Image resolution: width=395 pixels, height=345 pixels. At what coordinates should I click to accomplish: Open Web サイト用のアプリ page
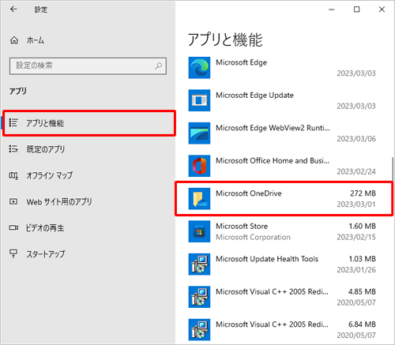pos(88,202)
